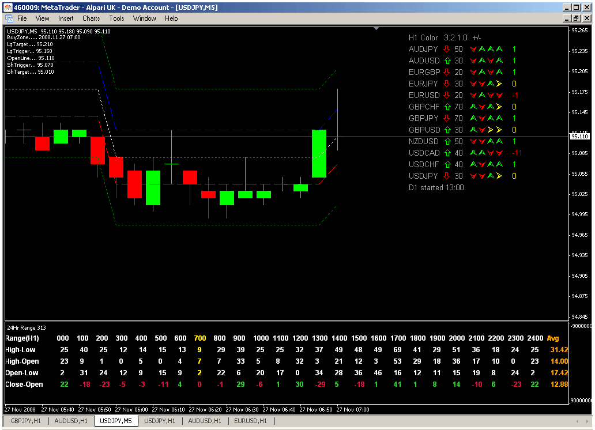
Task: Click the tab scroll right arrow at bottom right
Action: pos(588,421)
